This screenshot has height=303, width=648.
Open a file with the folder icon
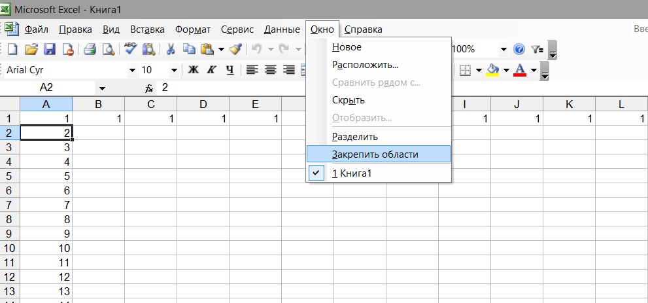(31, 49)
